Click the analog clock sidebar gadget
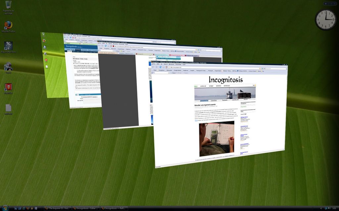339x211 pixels. pos(325,19)
